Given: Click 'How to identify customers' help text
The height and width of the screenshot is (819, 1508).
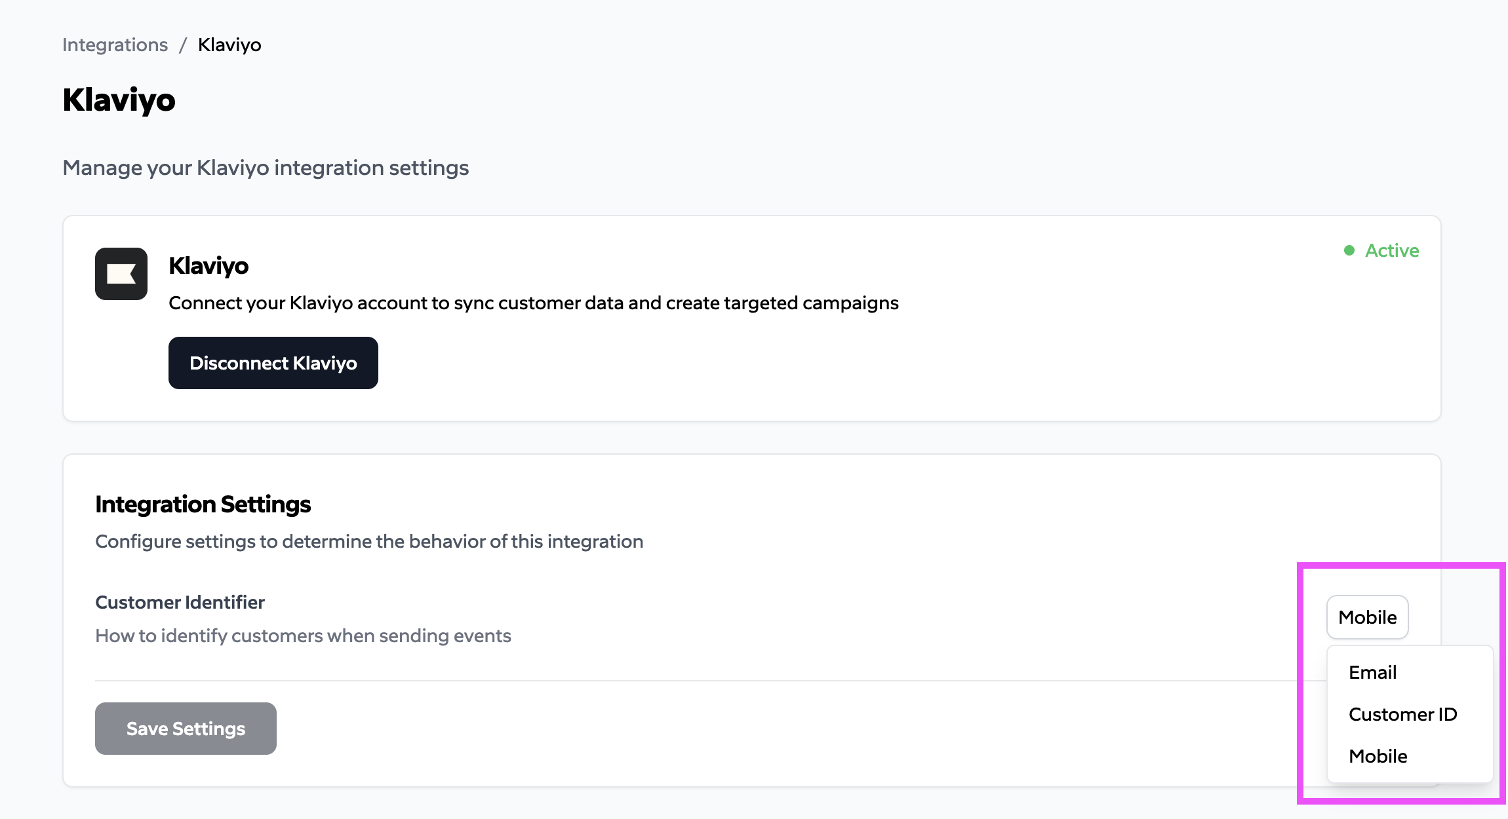Looking at the screenshot, I should (303, 636).
